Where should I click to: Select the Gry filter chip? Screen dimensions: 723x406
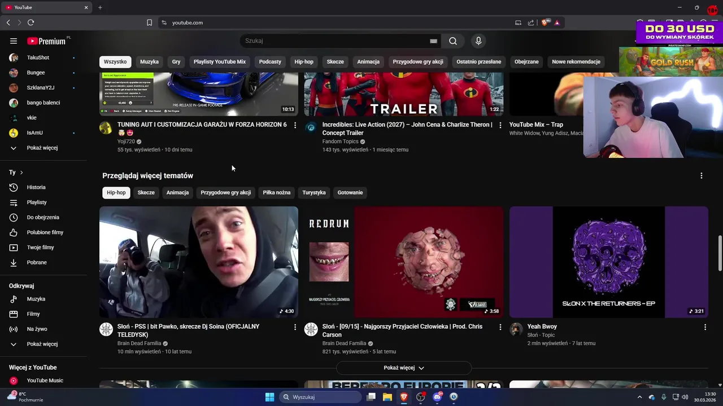point(176,61)
